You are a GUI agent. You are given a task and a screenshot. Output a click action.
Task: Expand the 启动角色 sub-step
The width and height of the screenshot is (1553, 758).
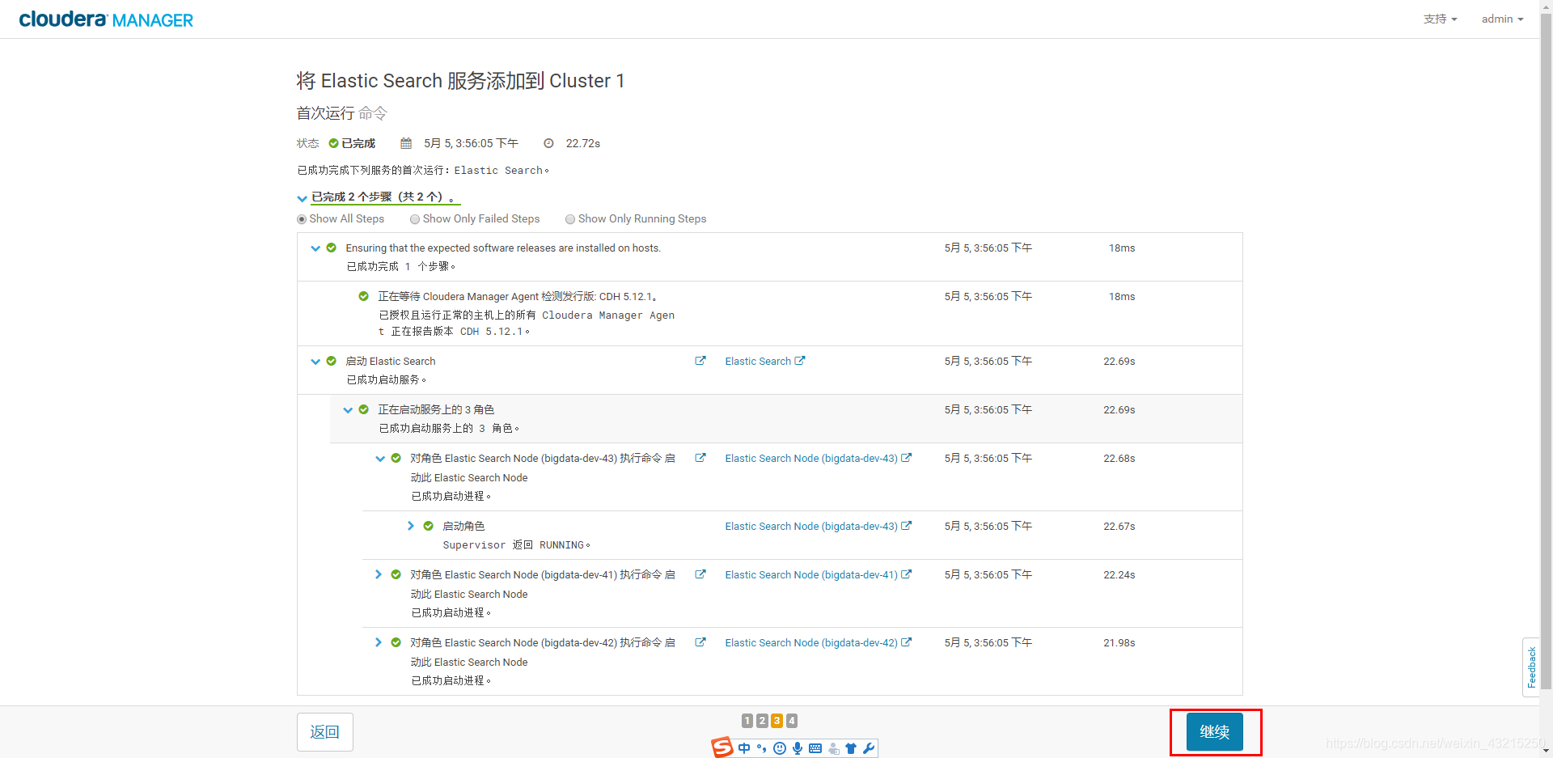click(411, 526)
